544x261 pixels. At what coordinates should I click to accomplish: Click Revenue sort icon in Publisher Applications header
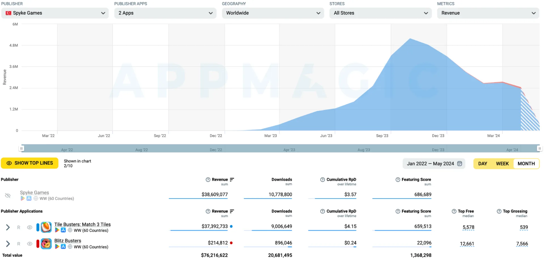click(x=232, y=211)
